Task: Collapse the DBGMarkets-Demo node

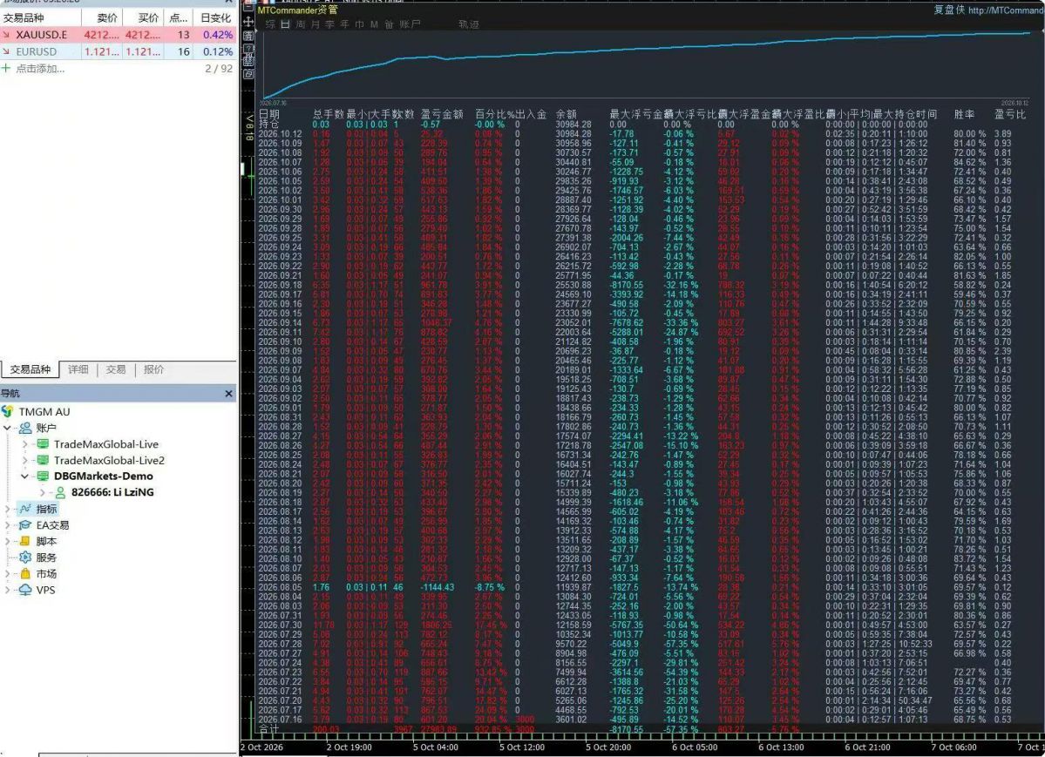Action: click(24, 476)
